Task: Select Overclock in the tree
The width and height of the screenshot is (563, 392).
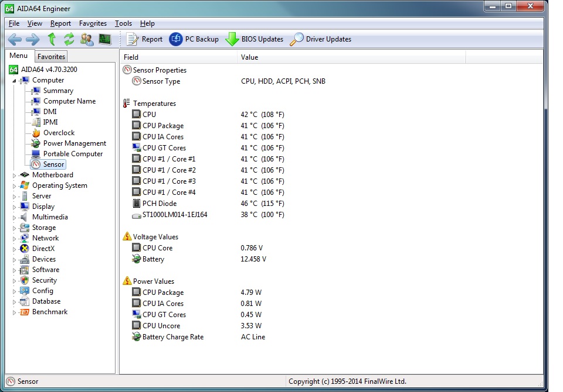Action: 59,133
